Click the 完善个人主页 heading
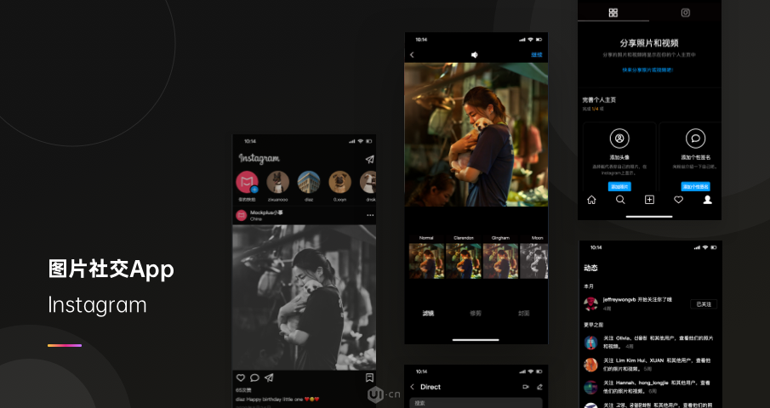 pyautogui.click(x=599, y=99)
